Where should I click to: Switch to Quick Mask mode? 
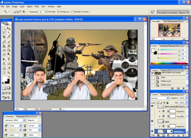tap(9, 88)
